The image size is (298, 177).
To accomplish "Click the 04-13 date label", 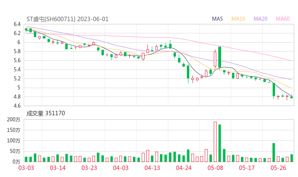I will 152,168.
